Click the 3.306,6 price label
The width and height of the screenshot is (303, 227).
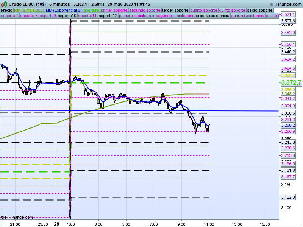[x=288, y=113]
